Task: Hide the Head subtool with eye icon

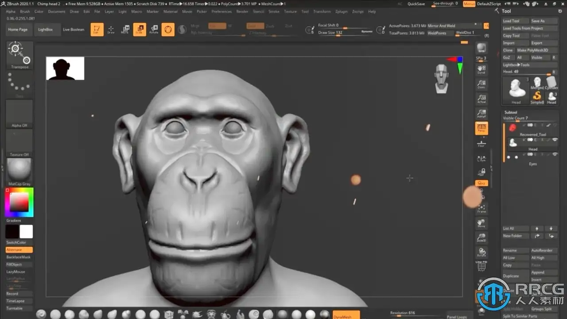Action: 555,140
